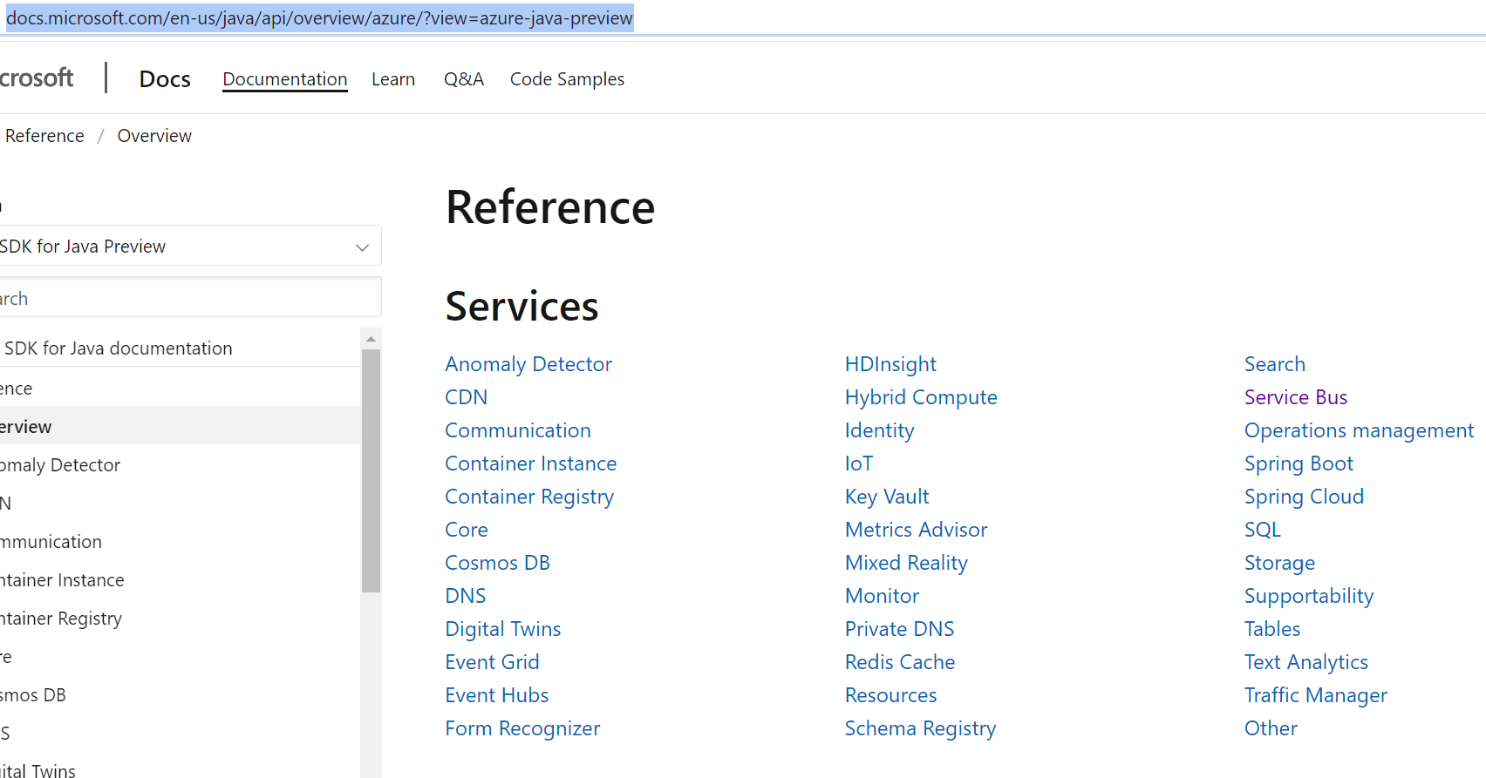Go to the Docs home link
1486x778 pixels.
coord(165,79)
